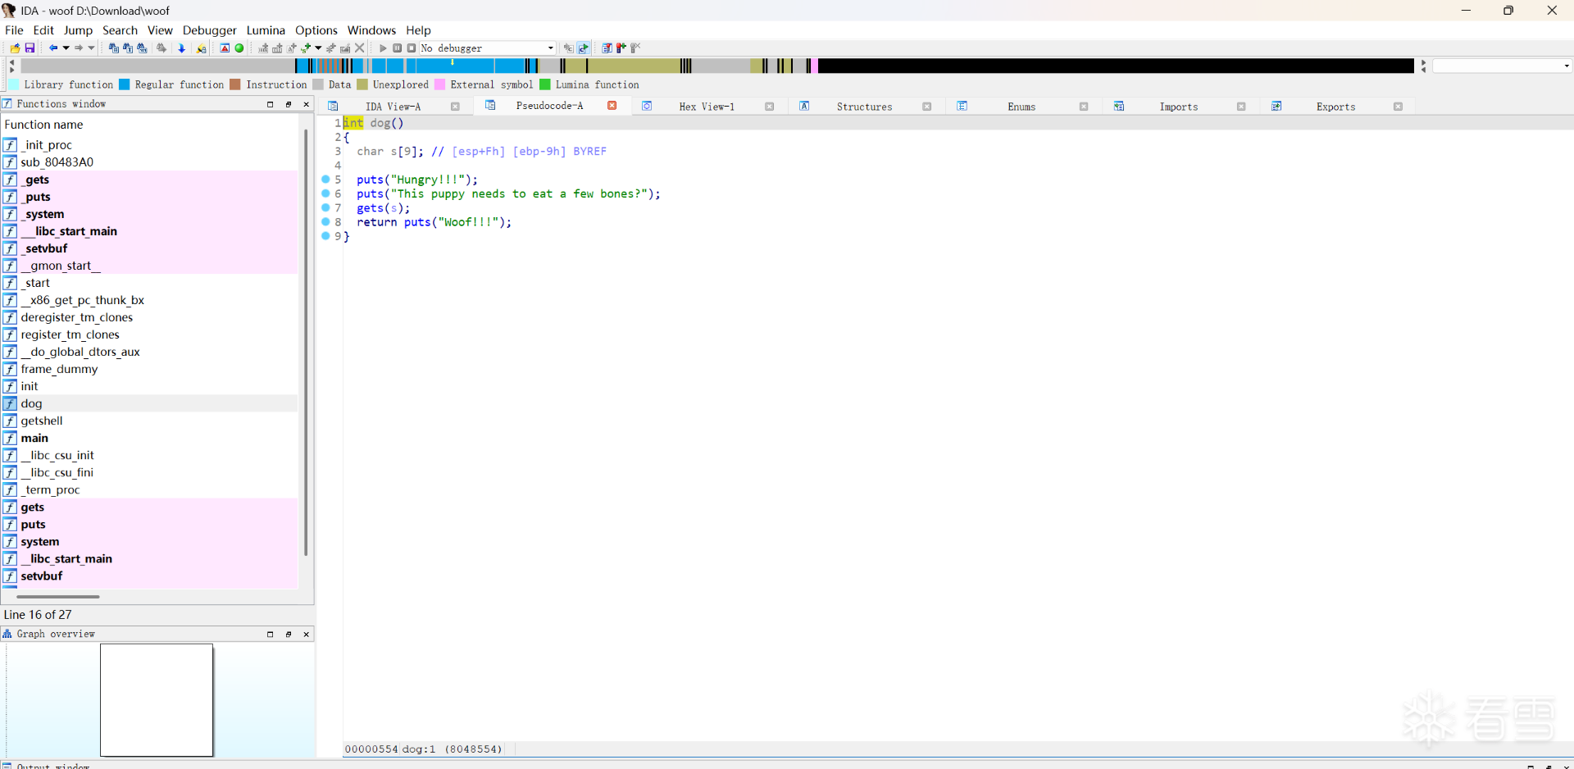This screenshot has height=769, width=1574.
Task: Select the main function in list
Action: [150, 438]
